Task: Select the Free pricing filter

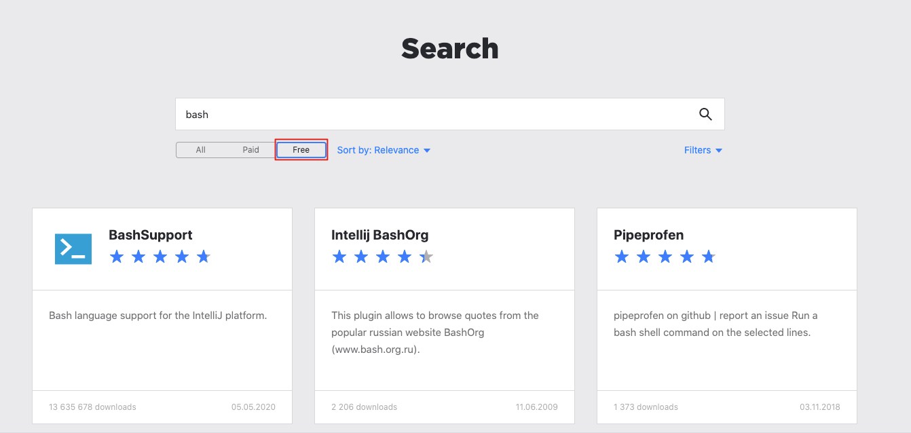Action: tap(301, 150)
